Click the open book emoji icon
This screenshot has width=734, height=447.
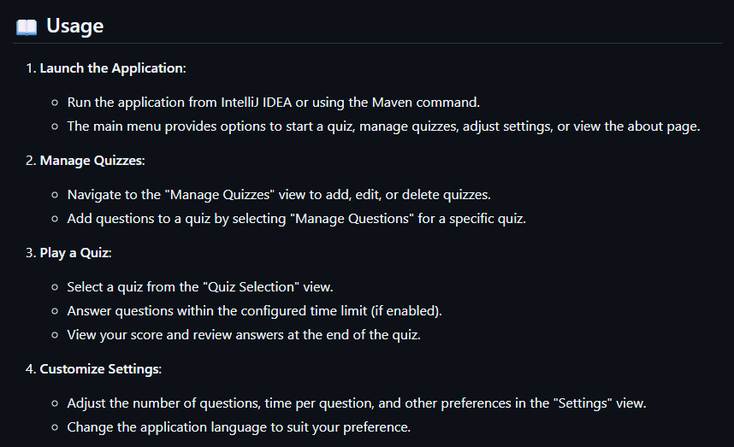(27, 26)
